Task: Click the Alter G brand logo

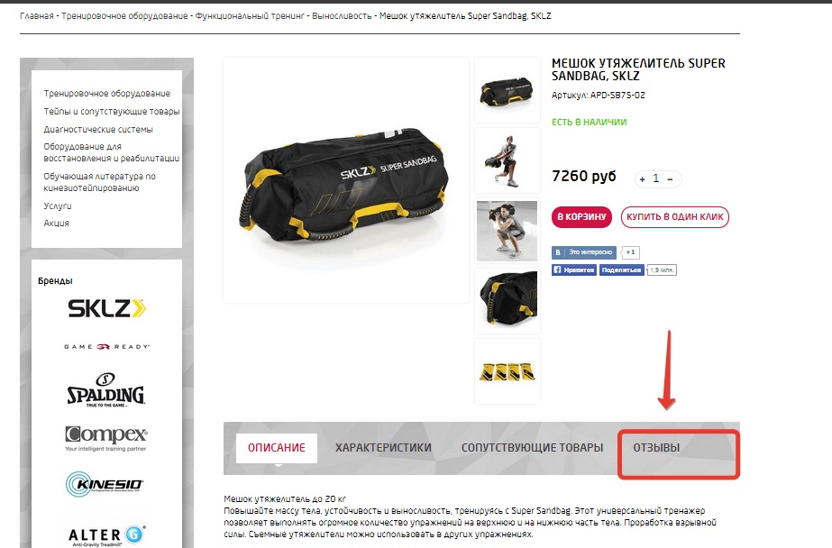Action: click(106, 535)
